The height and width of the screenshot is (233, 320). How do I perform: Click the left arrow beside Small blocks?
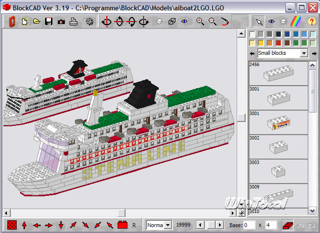coord(252,53)
